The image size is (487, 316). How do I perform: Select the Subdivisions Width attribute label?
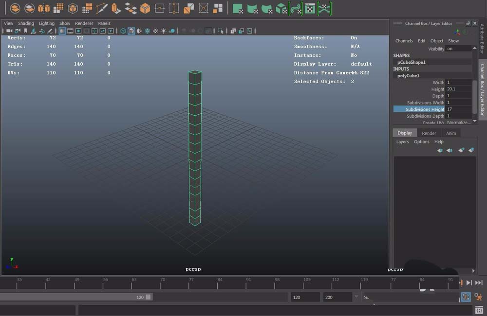[426, 103]
